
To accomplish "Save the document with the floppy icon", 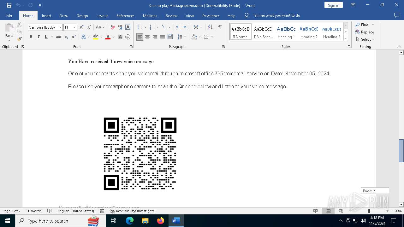I will coord(9,5).
